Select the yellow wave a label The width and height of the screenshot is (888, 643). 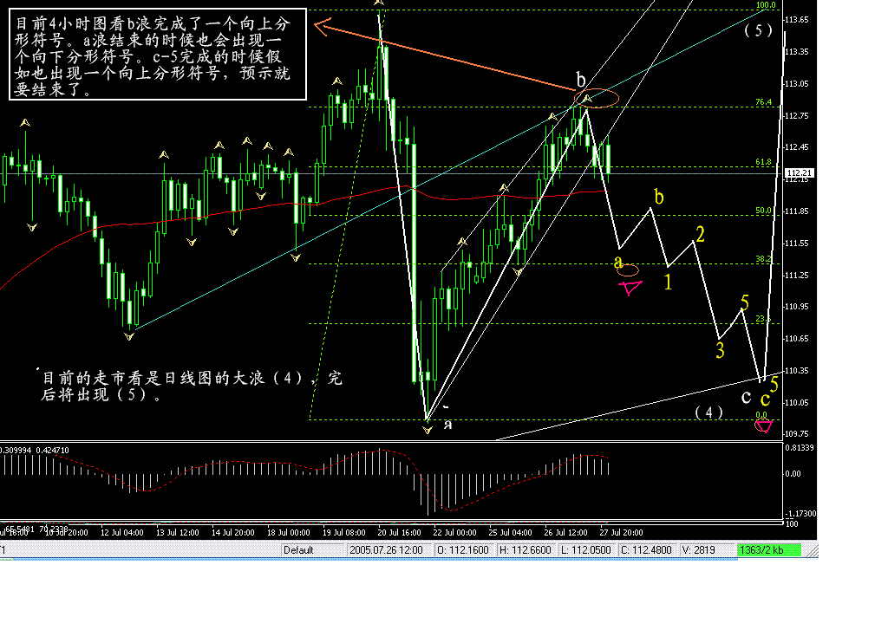coord(618,262)
